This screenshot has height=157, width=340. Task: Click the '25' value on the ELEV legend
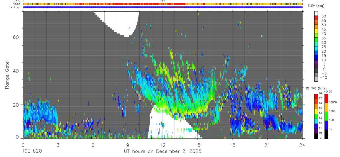tap(323, 47)
